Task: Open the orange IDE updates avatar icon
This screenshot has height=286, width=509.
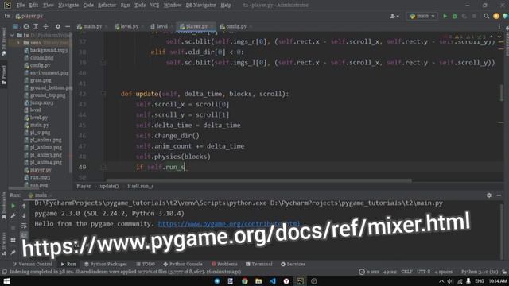Action: [x=496, y=16]
